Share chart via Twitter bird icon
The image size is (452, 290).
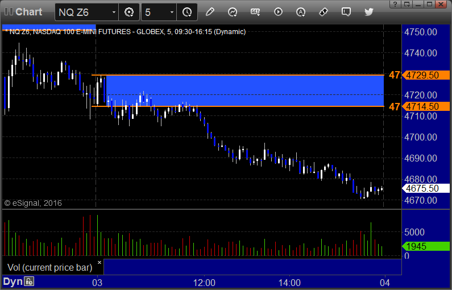click(x=368, y=12)
